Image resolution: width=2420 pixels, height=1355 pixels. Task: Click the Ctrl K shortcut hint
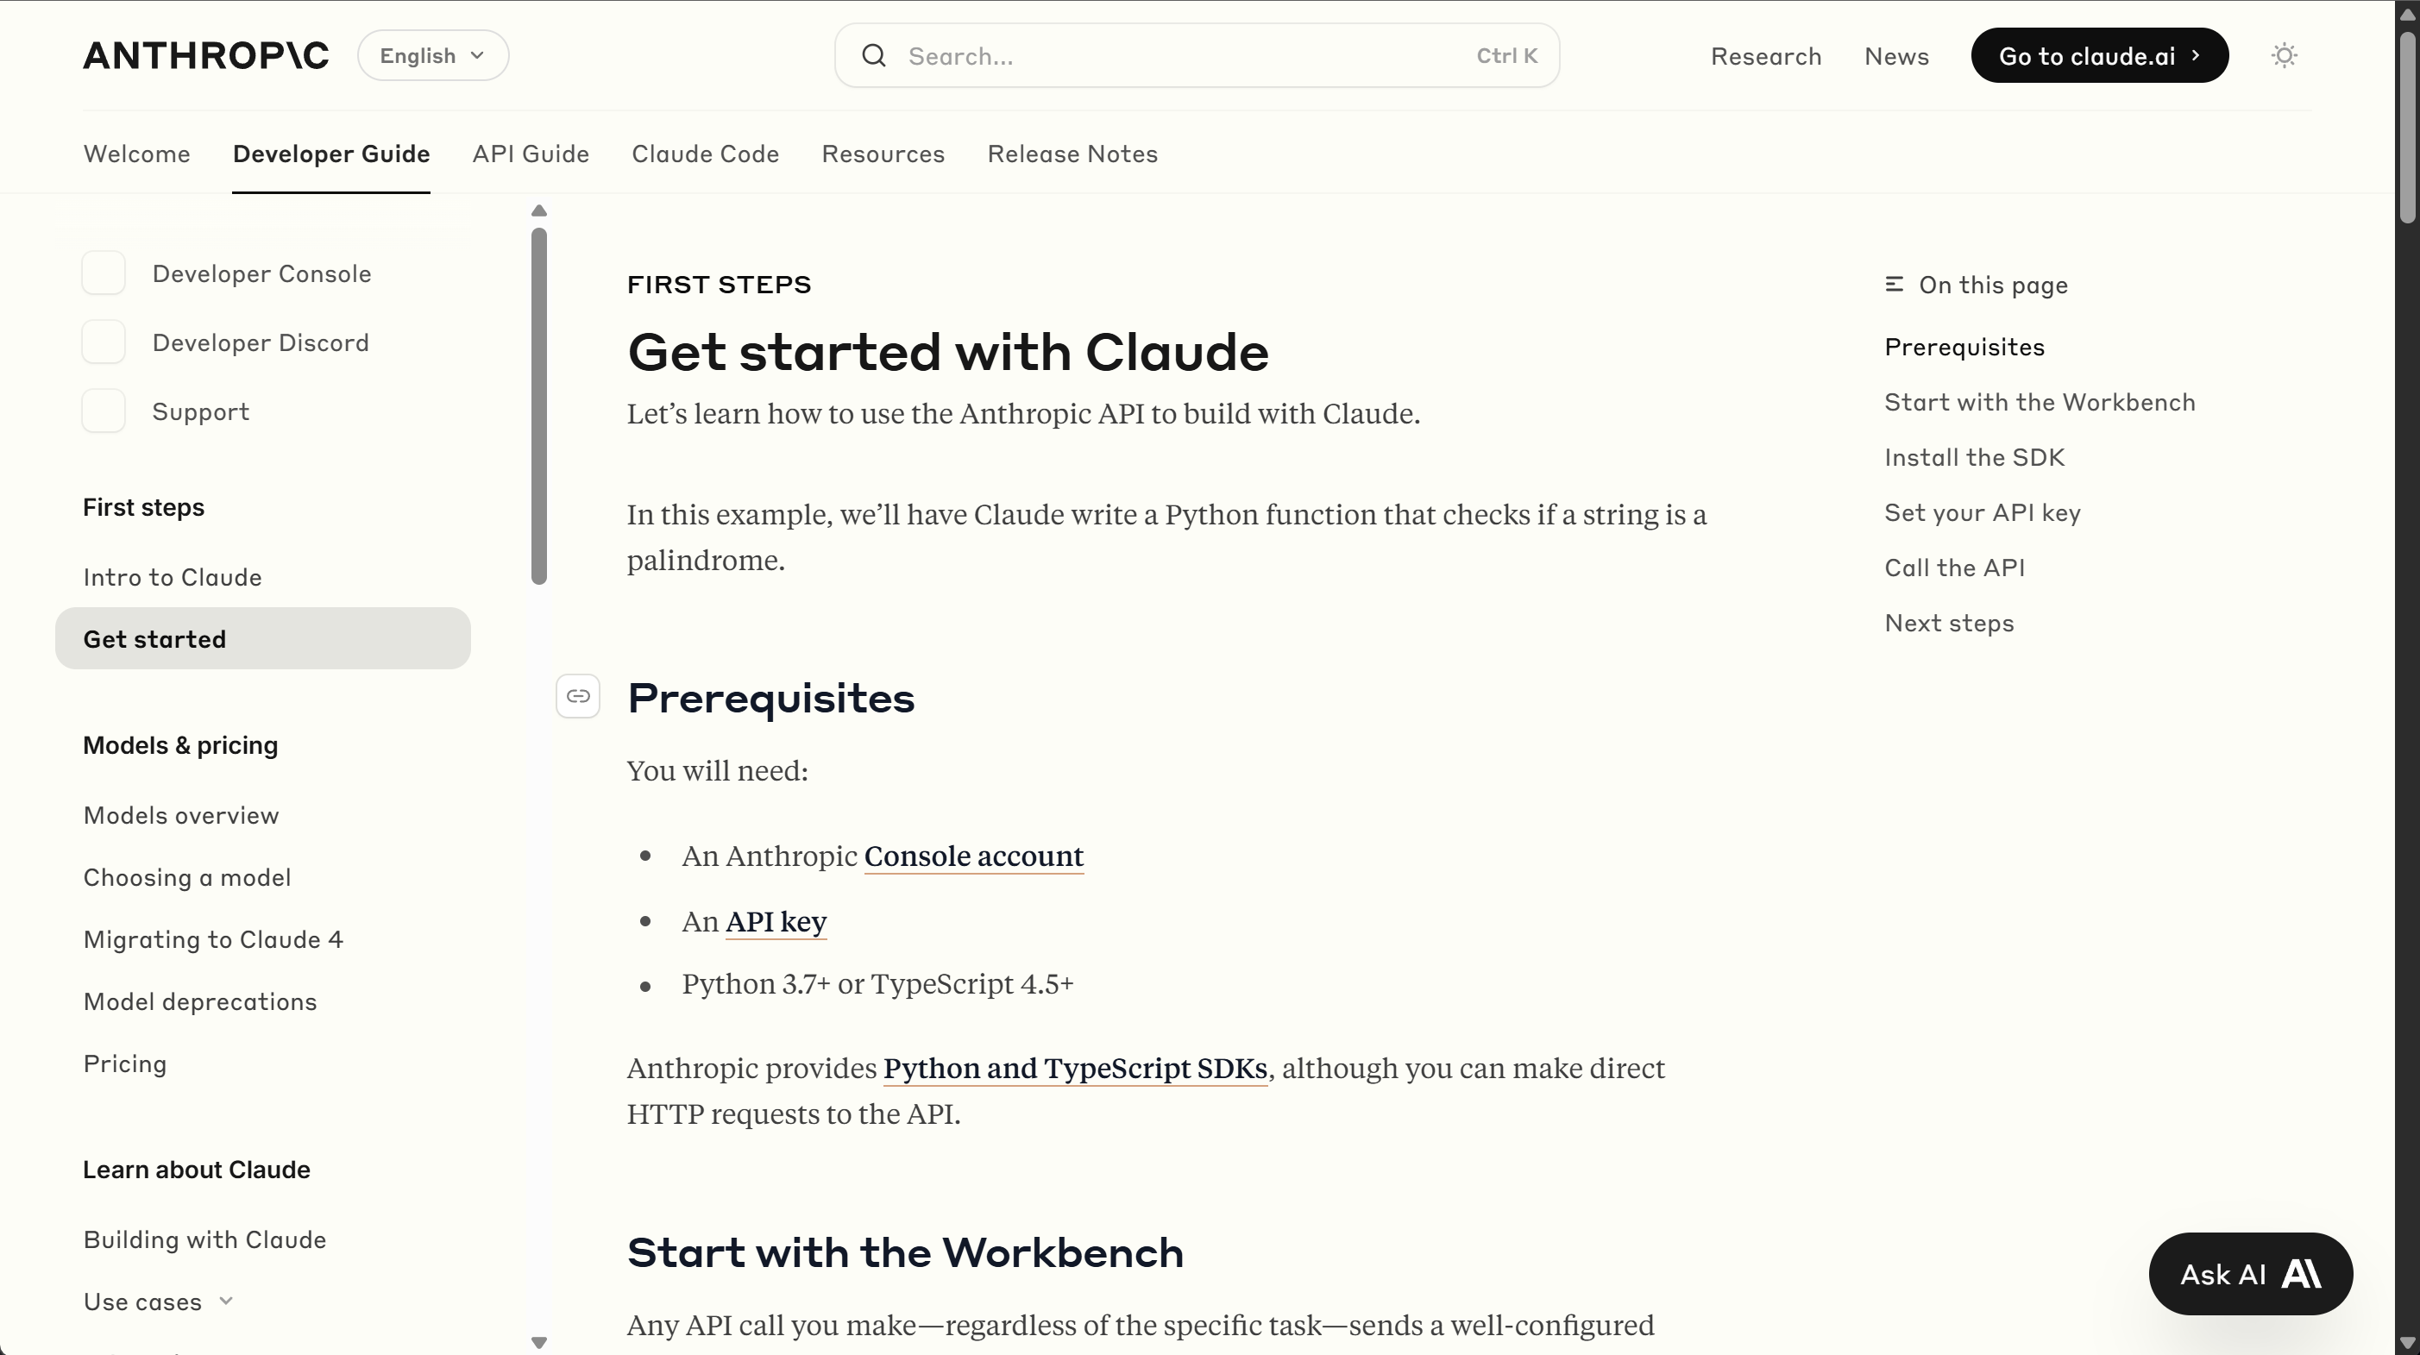tap(1506, 55)
